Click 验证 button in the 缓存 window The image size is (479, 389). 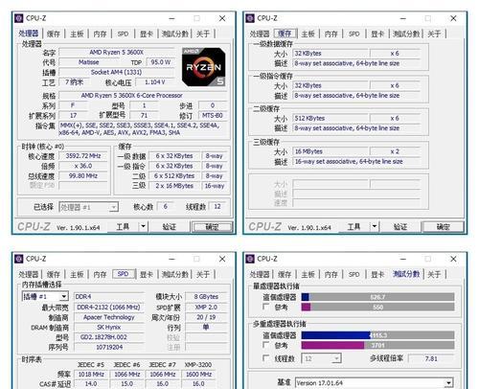point(400,227)
